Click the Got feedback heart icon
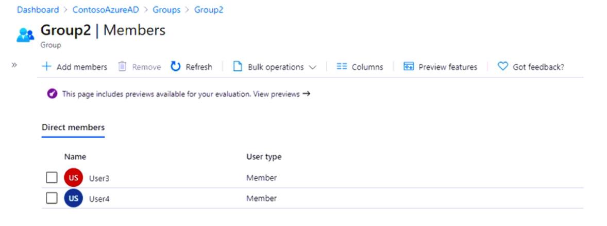 coord(503,67)
